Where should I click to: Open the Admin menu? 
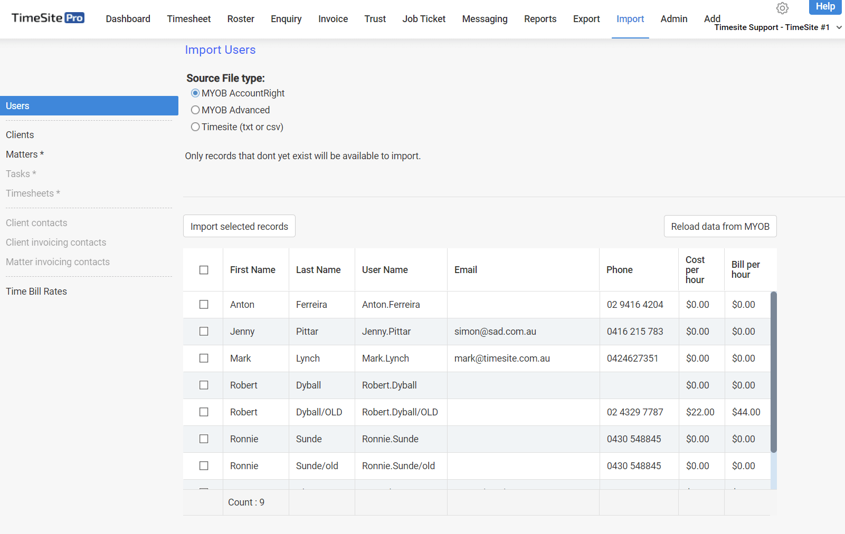pos(674,19)
